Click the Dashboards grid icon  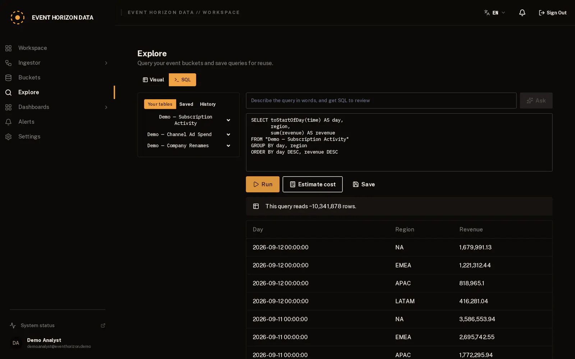tap(8, 107)
